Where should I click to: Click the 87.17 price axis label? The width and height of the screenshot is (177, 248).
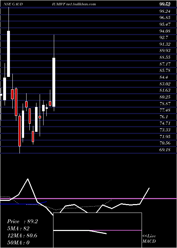(x=165, y=64)
